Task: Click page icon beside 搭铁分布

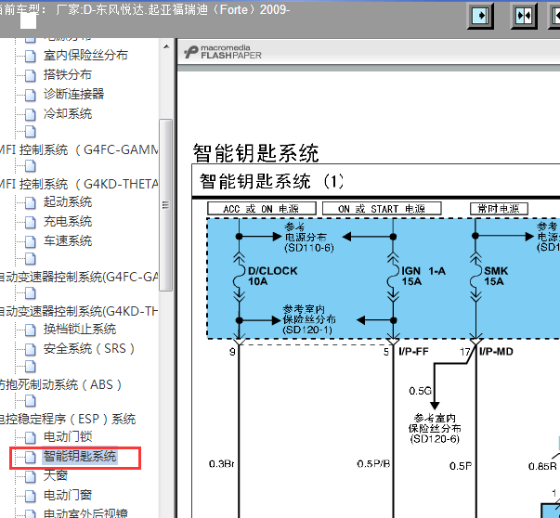Action: tap(31, 75)
